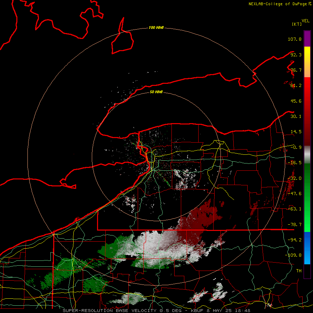
Task: Click the [KT] units label
Action: [297, 24]
